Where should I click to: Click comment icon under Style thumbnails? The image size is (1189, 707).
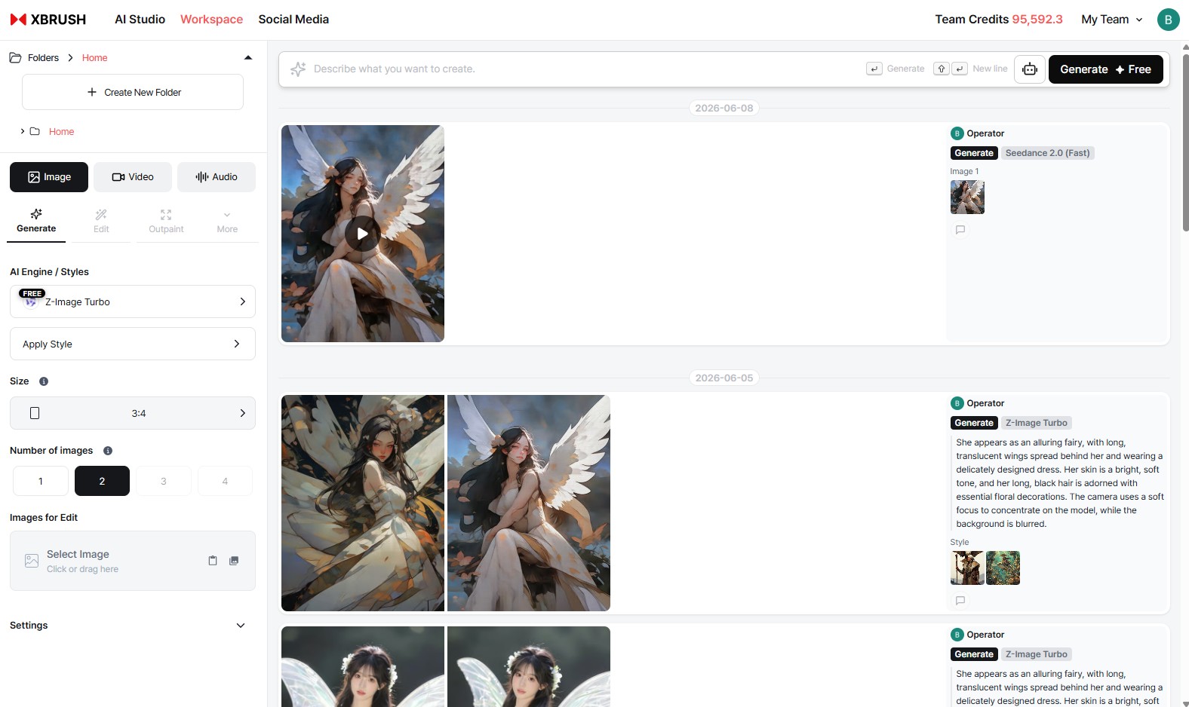pyautogui.click(x=960, y=601)
